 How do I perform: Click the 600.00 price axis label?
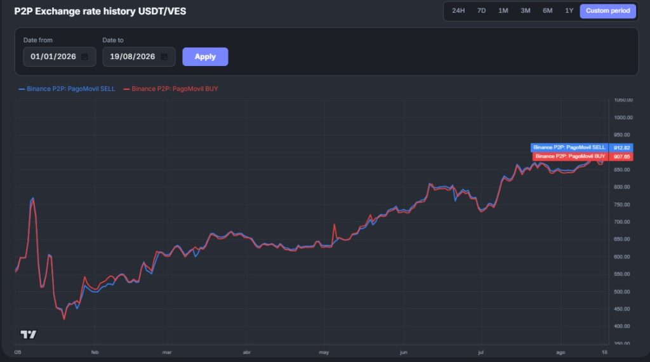pos(622,257)
